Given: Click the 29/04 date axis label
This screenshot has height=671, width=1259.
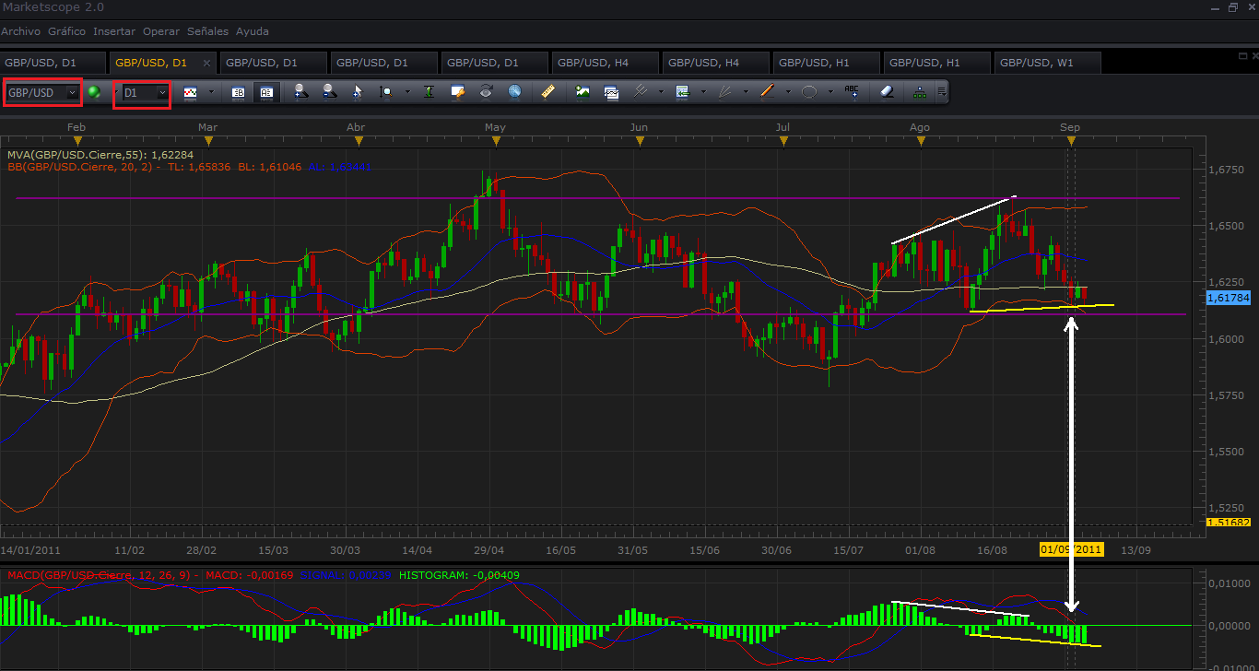Looking at the screenshot, I should 488,549.
